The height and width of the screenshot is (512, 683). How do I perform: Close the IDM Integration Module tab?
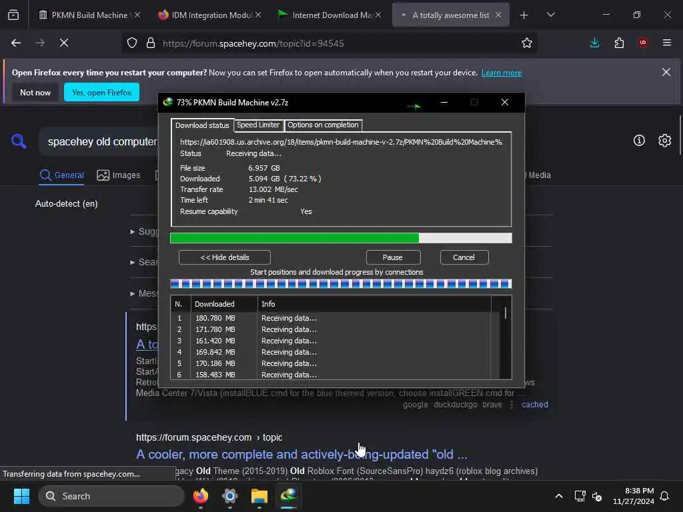click(258, 15)
